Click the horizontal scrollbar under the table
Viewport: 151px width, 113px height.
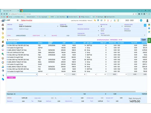tap(72, 92)
